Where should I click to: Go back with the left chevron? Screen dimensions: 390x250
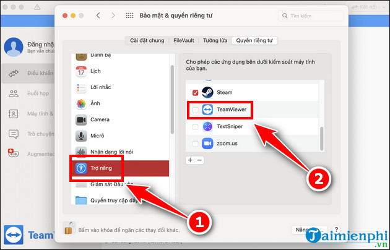click(x=98, y=15)
